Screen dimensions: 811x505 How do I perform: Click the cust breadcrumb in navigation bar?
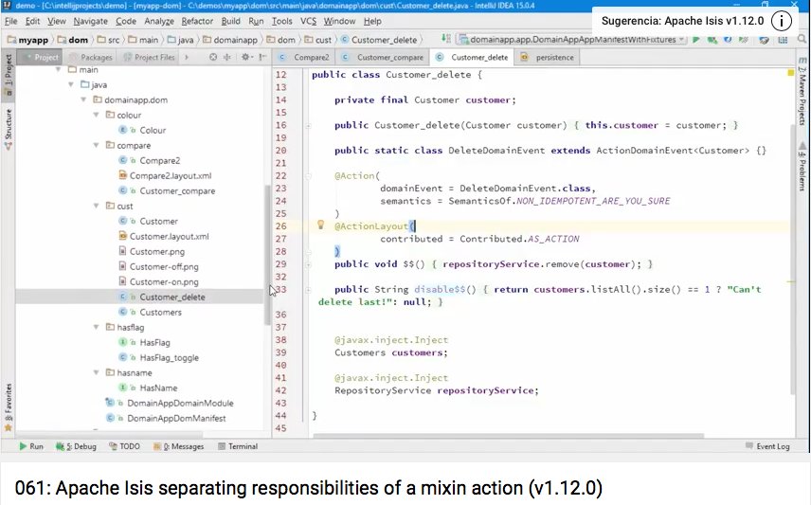[x=318, y=40]
